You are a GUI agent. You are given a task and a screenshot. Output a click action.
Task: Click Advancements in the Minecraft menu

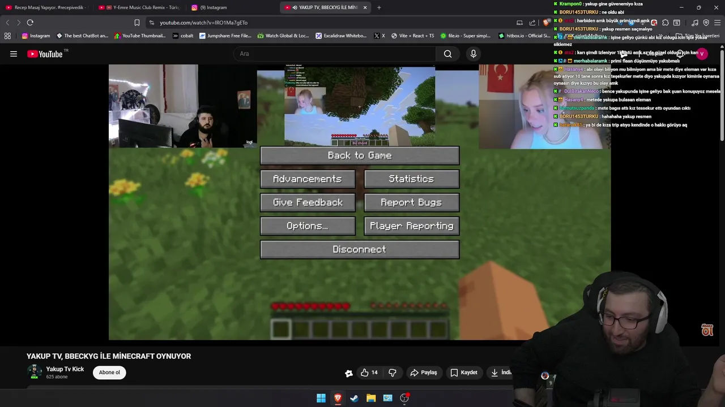tap(308, 179)
